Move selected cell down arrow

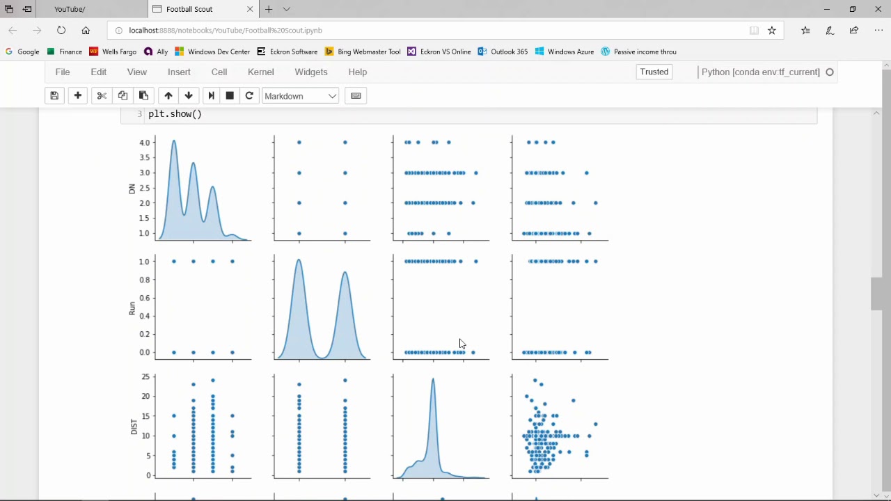[x=189, y=96]
